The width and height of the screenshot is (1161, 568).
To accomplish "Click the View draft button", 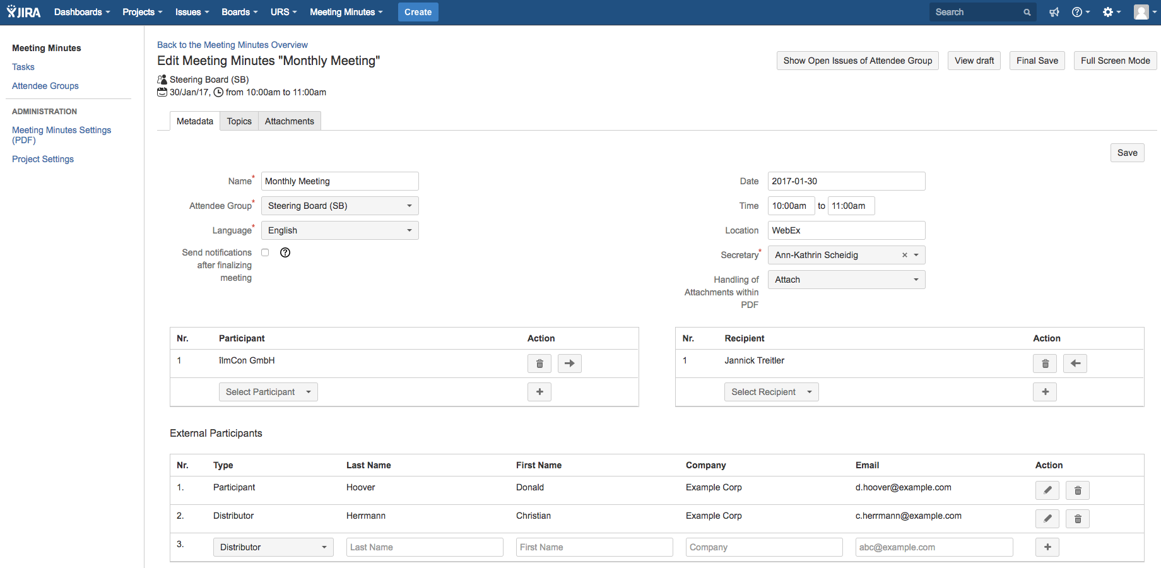I will pyautogui.click(x=974, y=61).
